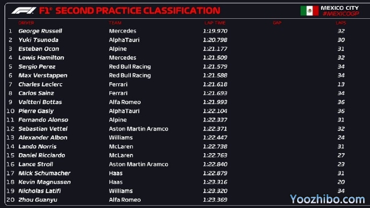Image resolution: width=370 pixels, height=208 pixels.
Task: Select the LAP TIME column header
Action: point(215,23)
